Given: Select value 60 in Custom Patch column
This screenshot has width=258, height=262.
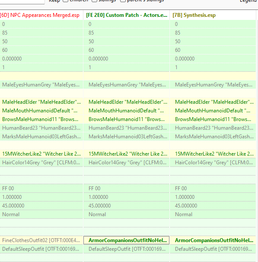Looking at the screenshot, I should tap(127, 50).
